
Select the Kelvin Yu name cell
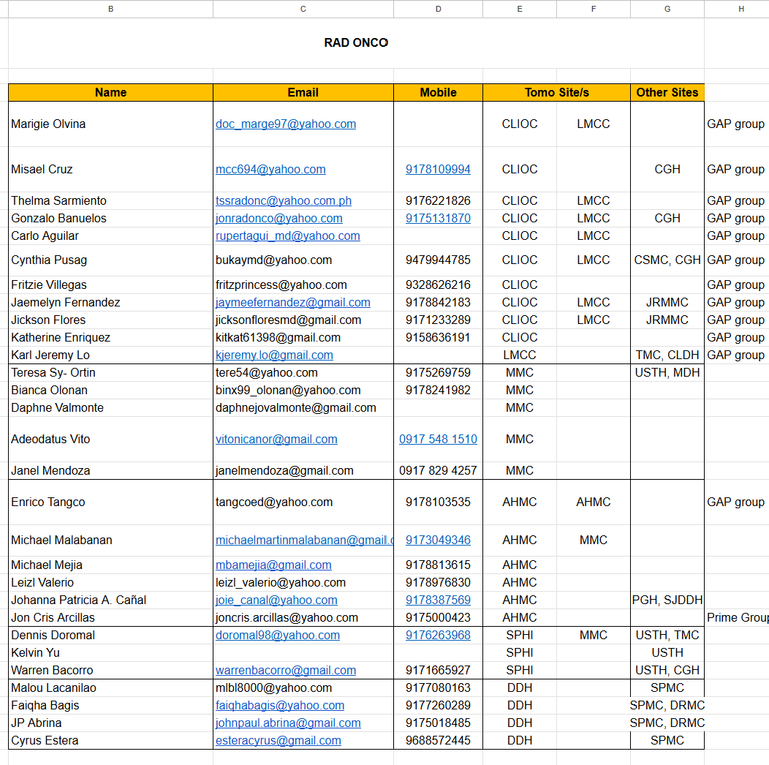click(111, 652)
